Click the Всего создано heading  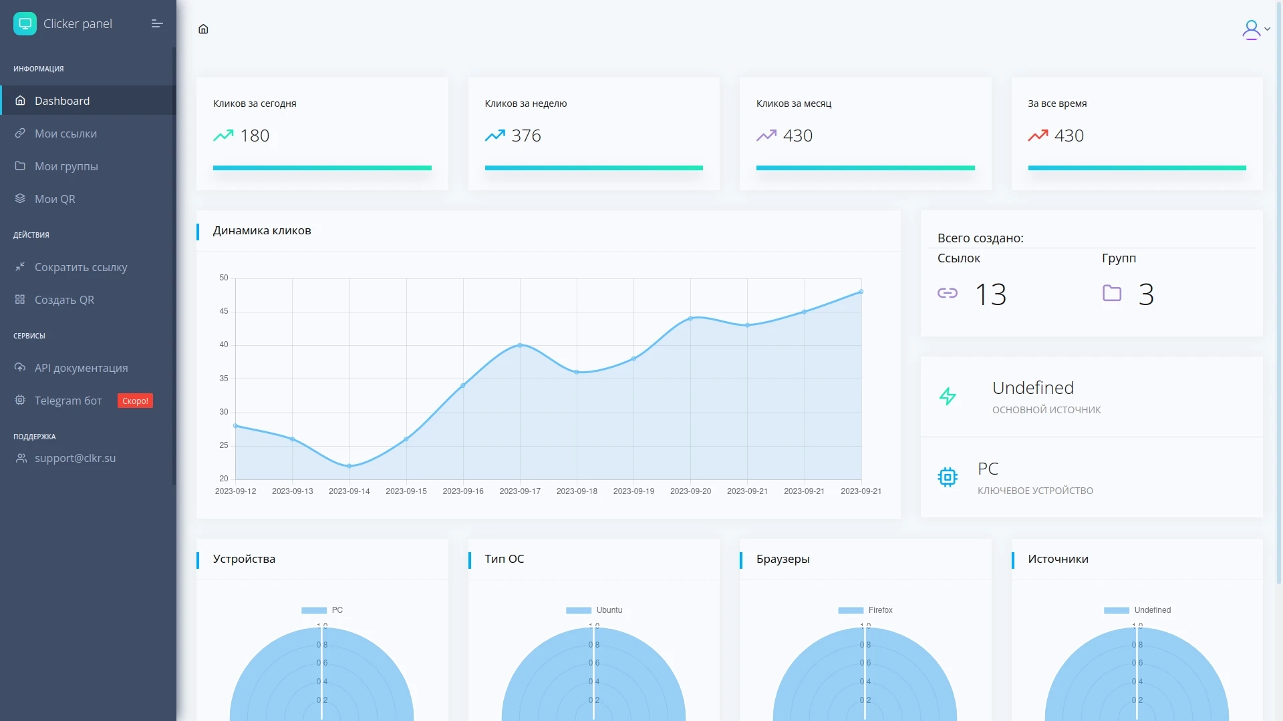click(x=980, y=238)
